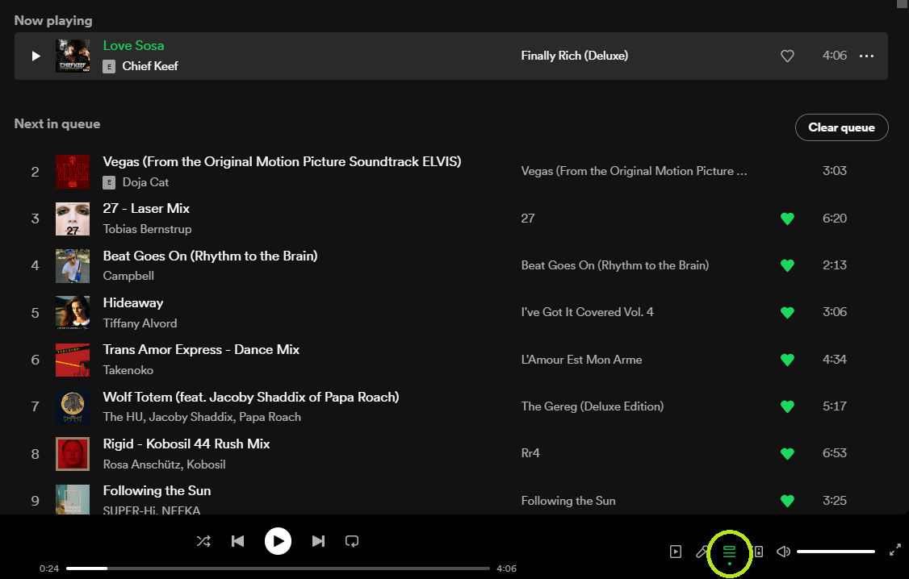Remove Wolf Totem from Liked Songs
The image size is (909, 579).
point(787,406)
